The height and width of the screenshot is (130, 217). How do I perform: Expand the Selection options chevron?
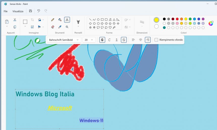pyautogui.click(x=25, y=26)
